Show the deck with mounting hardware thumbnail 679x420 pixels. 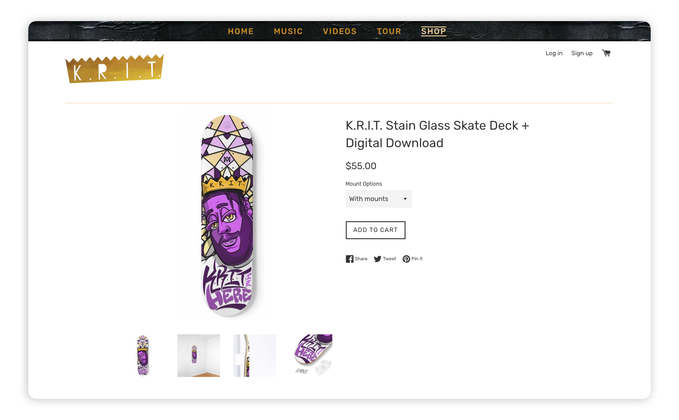point(311,355)
